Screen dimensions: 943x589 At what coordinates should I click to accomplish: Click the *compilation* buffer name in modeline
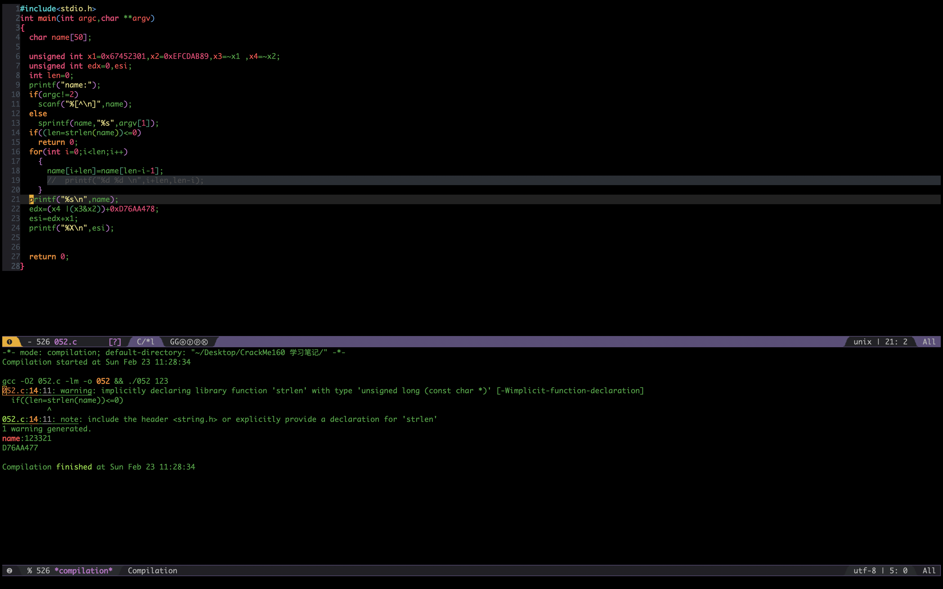[x=83, y=570]
